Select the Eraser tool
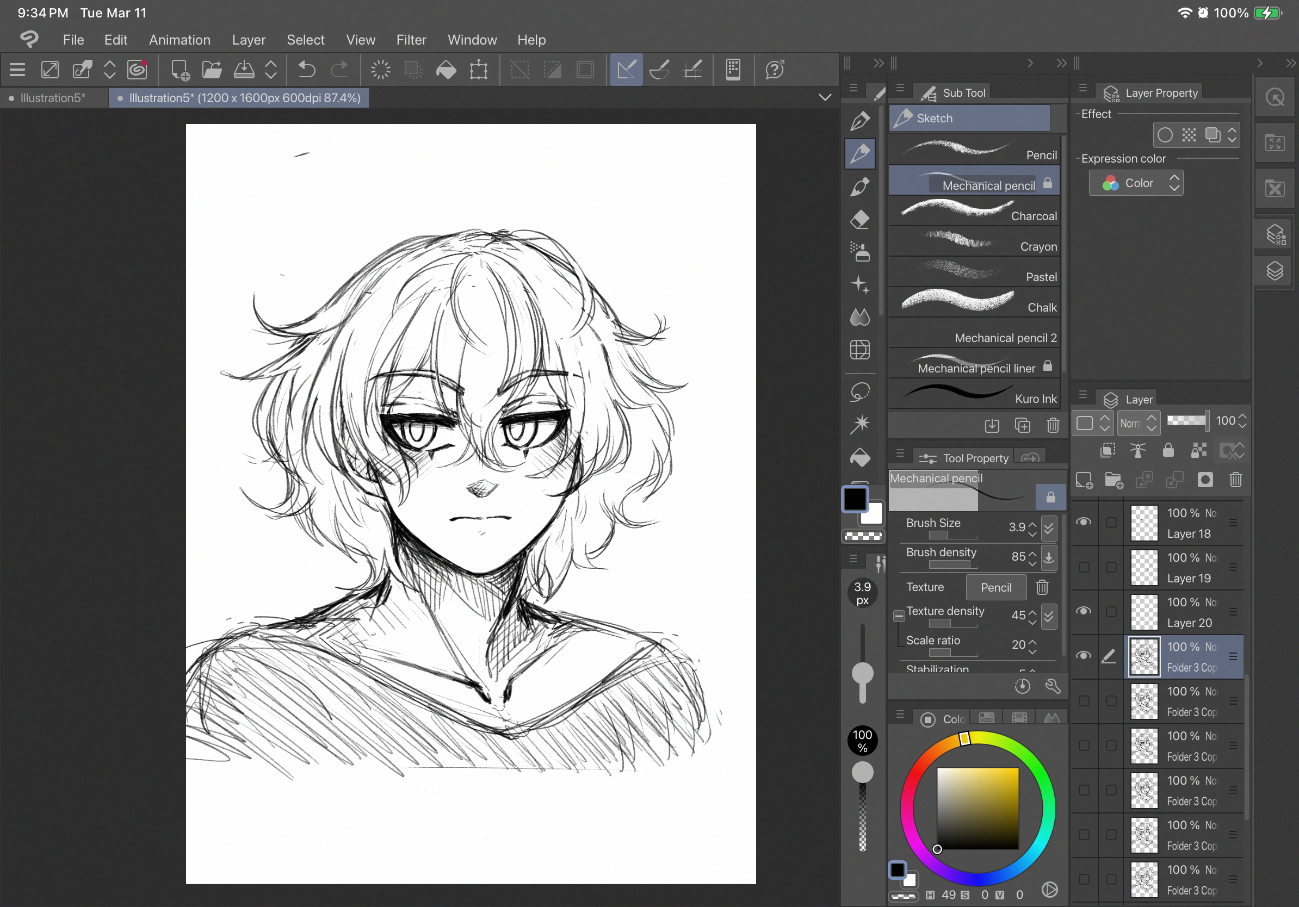The image size is (1299, 907). click(x=859, y=219)
